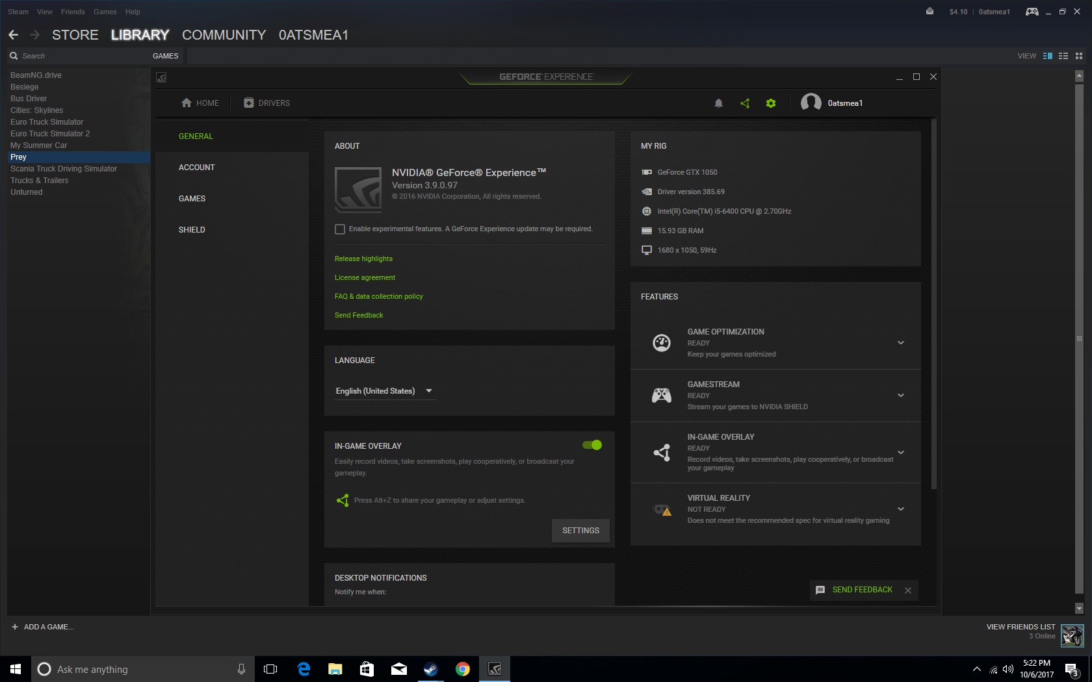Open the Steam GAMES filter dropdown

coord(166,56)
